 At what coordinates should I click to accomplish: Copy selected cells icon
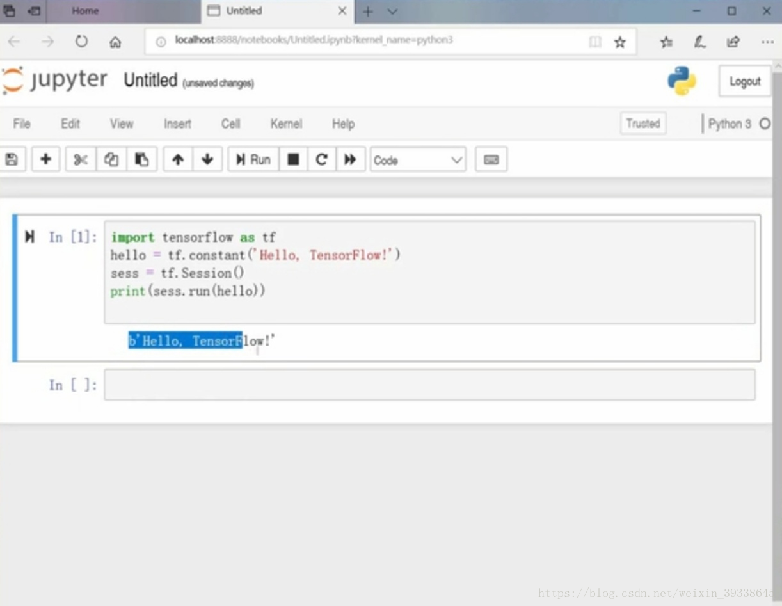point(111,160)
